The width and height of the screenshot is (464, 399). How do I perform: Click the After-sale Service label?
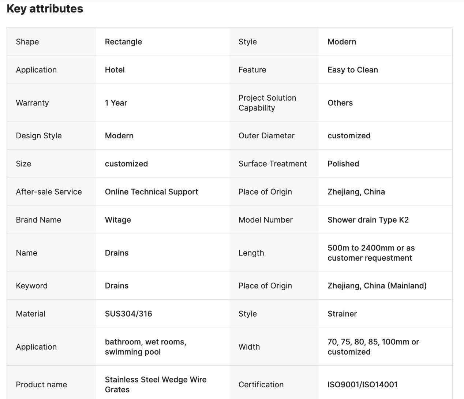coord(49,192)
